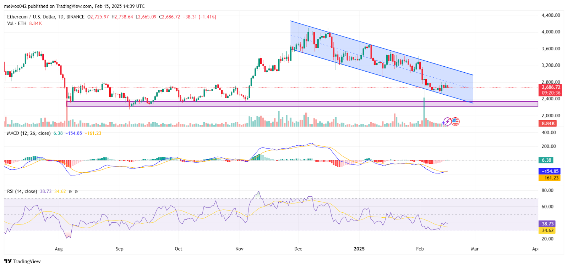
Task: Select the RSI (14, close) legend
Action: (22, 191)
